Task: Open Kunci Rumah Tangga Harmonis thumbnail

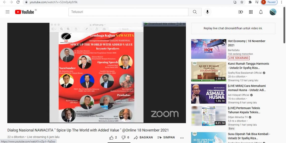Action: coord(209,71)
